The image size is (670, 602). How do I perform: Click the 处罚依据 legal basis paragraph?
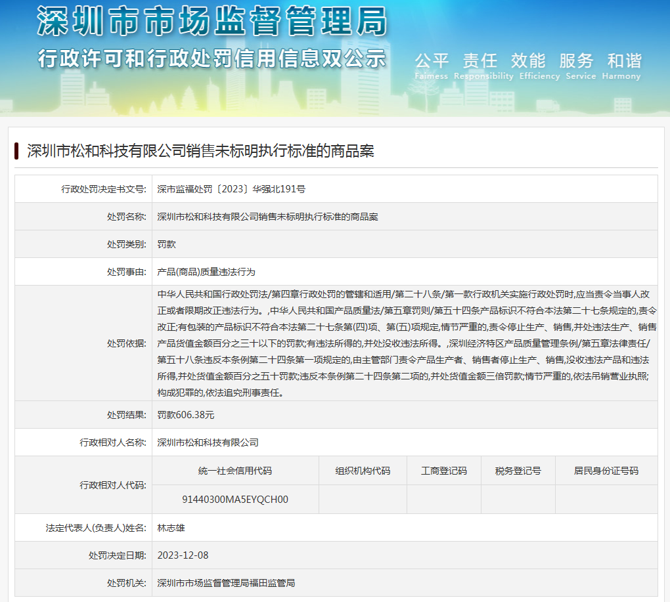pyautogui.click(x=407, y=343)
